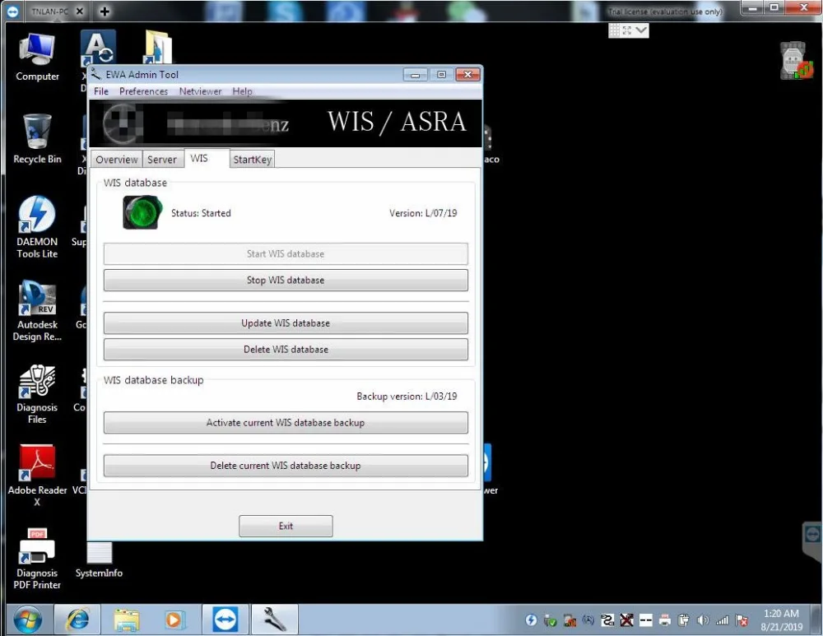Open Autodesk Design Review shortcut
The image size is (823, 636).
37,311
